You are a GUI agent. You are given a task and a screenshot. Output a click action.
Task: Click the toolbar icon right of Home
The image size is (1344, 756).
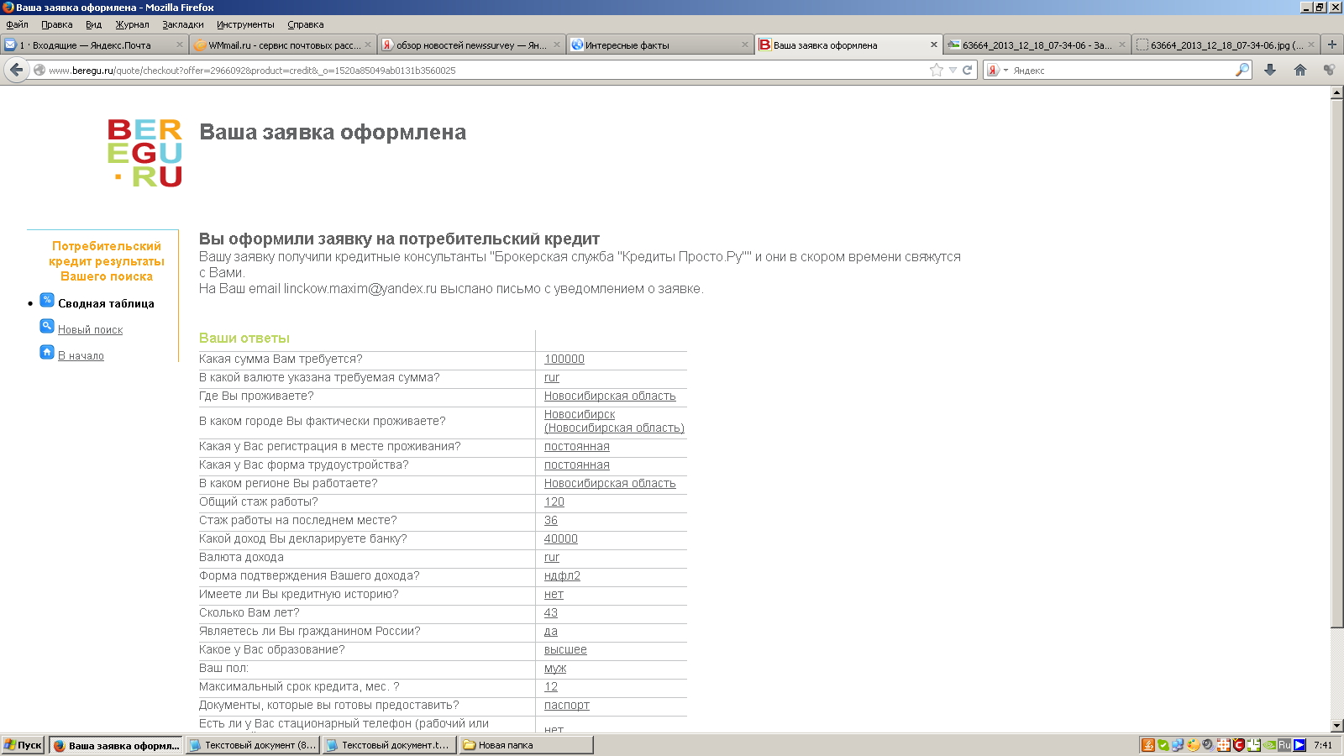(x=1329, y=70)
